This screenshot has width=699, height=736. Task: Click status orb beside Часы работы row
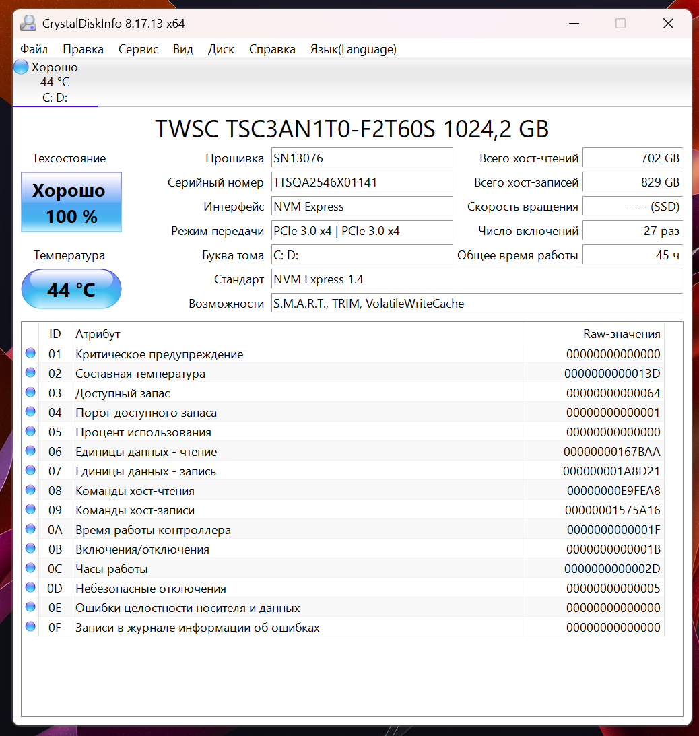(x=30, y=568)
